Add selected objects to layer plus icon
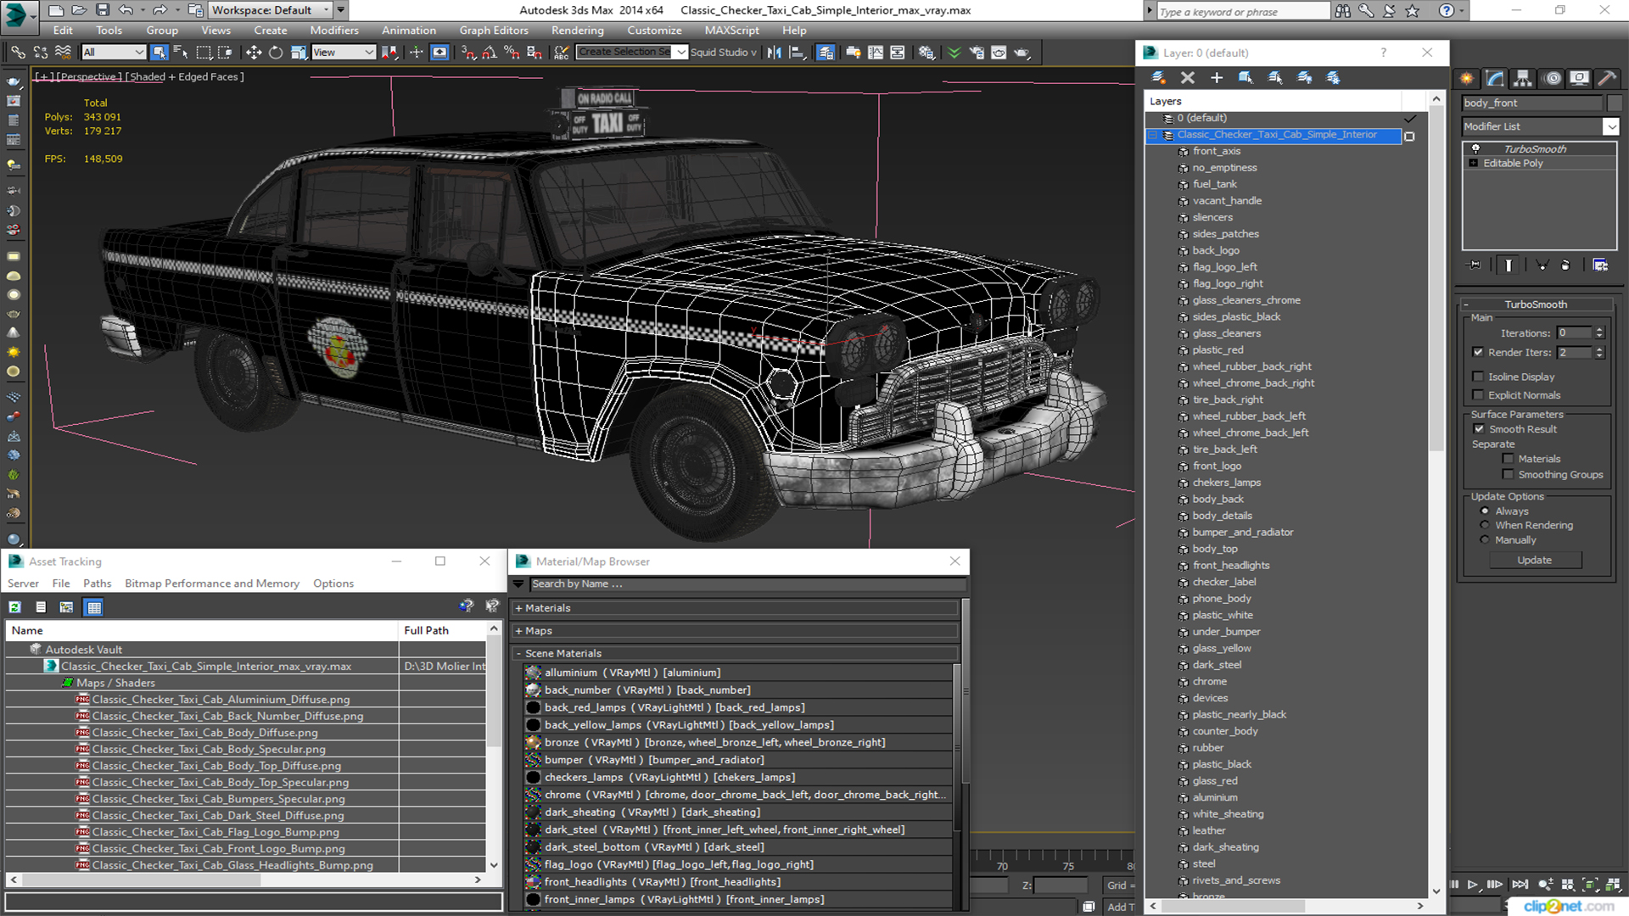 [x=1216, y=77]
